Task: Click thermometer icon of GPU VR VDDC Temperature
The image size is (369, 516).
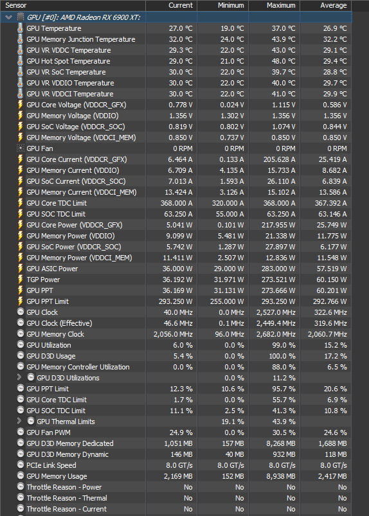Action: 21,50
